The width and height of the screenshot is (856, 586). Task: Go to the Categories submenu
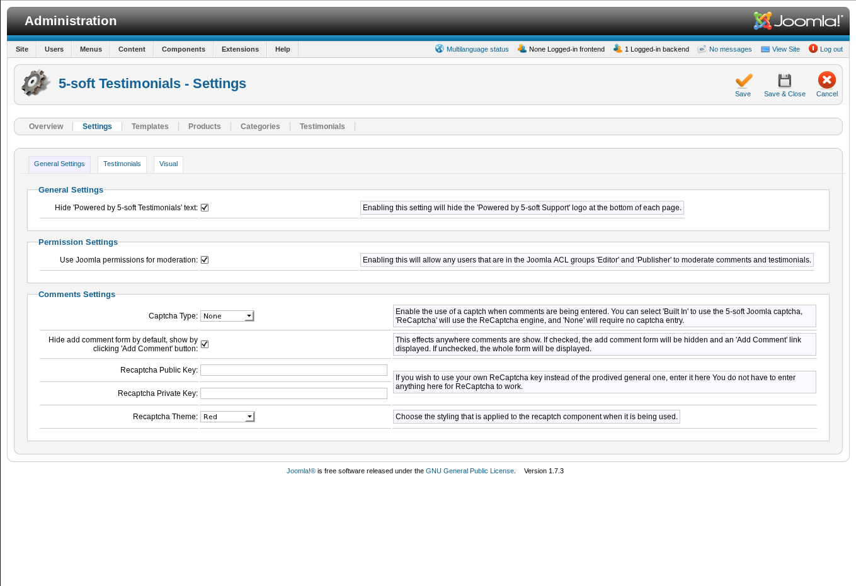[x=260, y=127]
